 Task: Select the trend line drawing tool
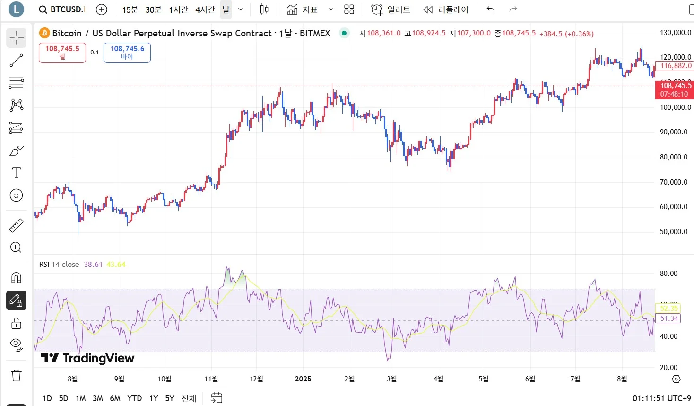tap(16, 60)
